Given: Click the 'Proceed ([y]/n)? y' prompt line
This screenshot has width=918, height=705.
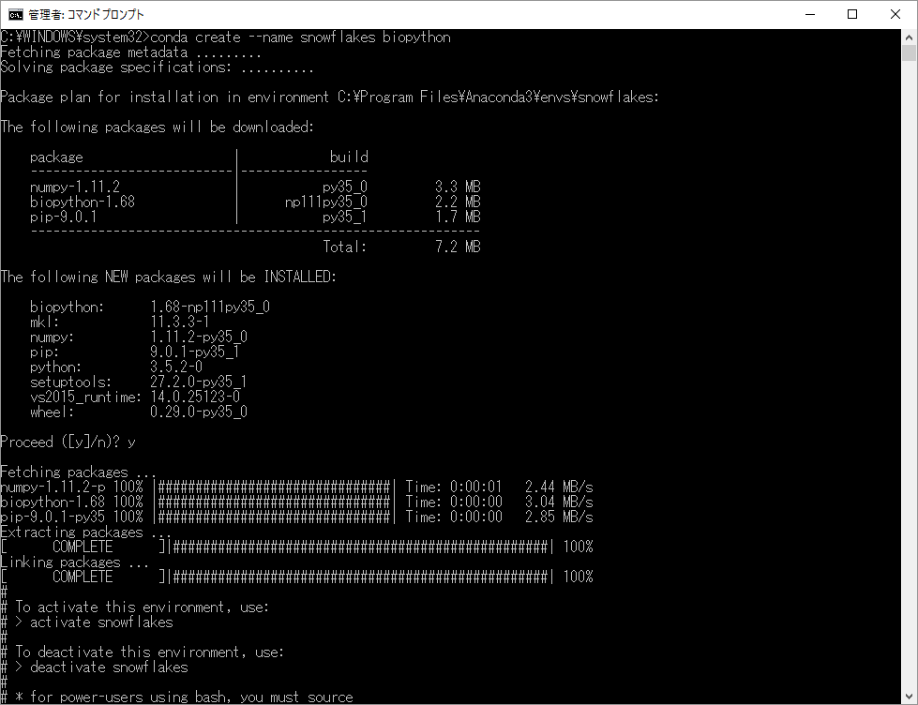Looking at the screenshot, I should coord(68,442).
